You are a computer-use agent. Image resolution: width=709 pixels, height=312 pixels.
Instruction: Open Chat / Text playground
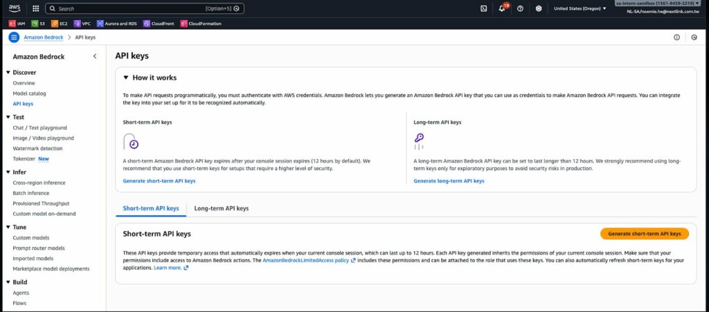39,128
